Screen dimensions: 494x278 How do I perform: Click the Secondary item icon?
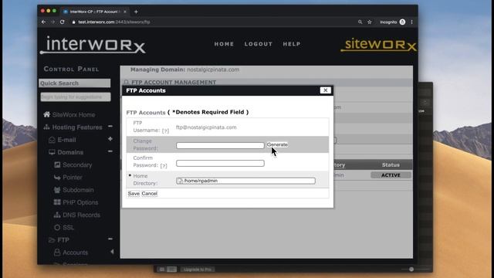(x=57, y=164)
